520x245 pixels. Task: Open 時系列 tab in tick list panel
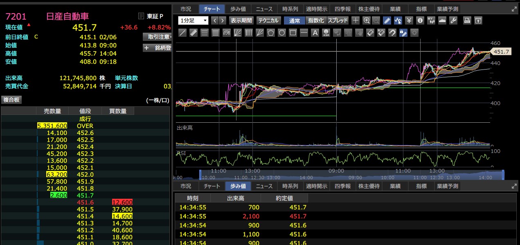pyautogui.click(x=290, y=186)
